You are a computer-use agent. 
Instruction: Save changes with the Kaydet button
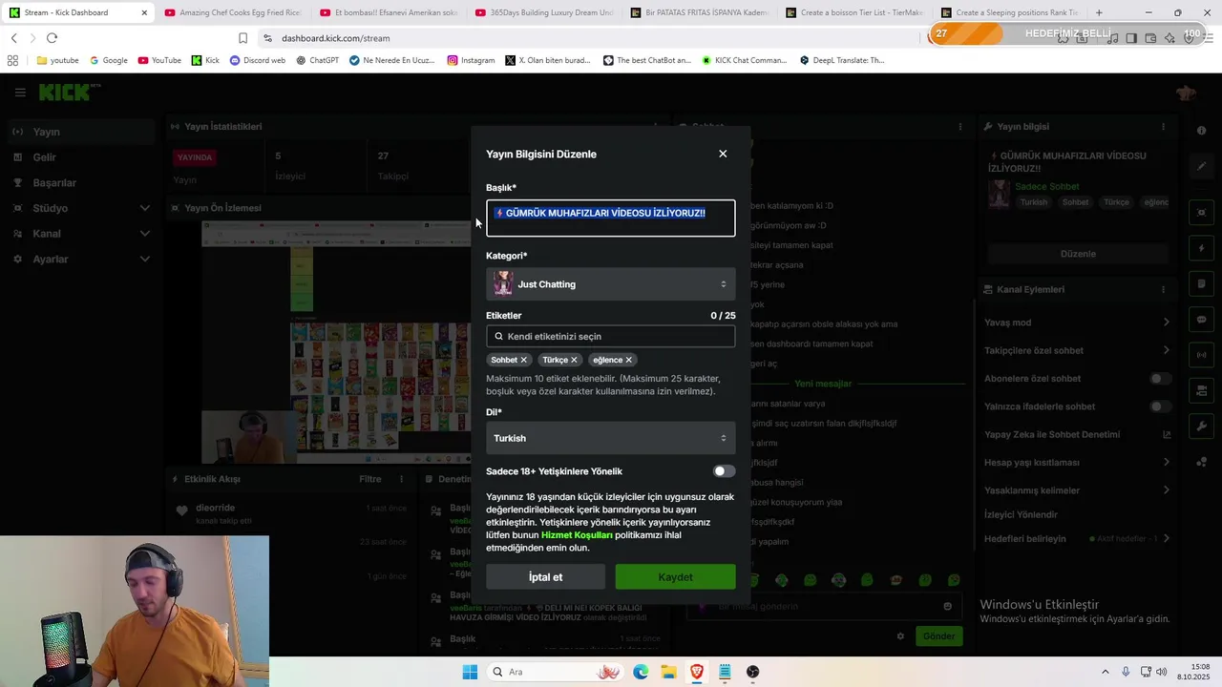(675, 576)
